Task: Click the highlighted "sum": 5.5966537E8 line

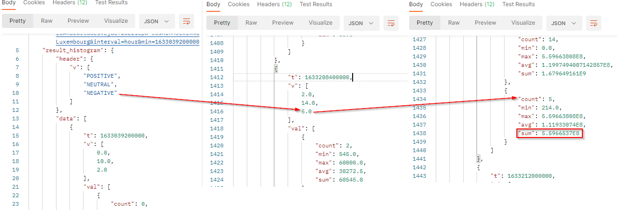Action: 549,133
